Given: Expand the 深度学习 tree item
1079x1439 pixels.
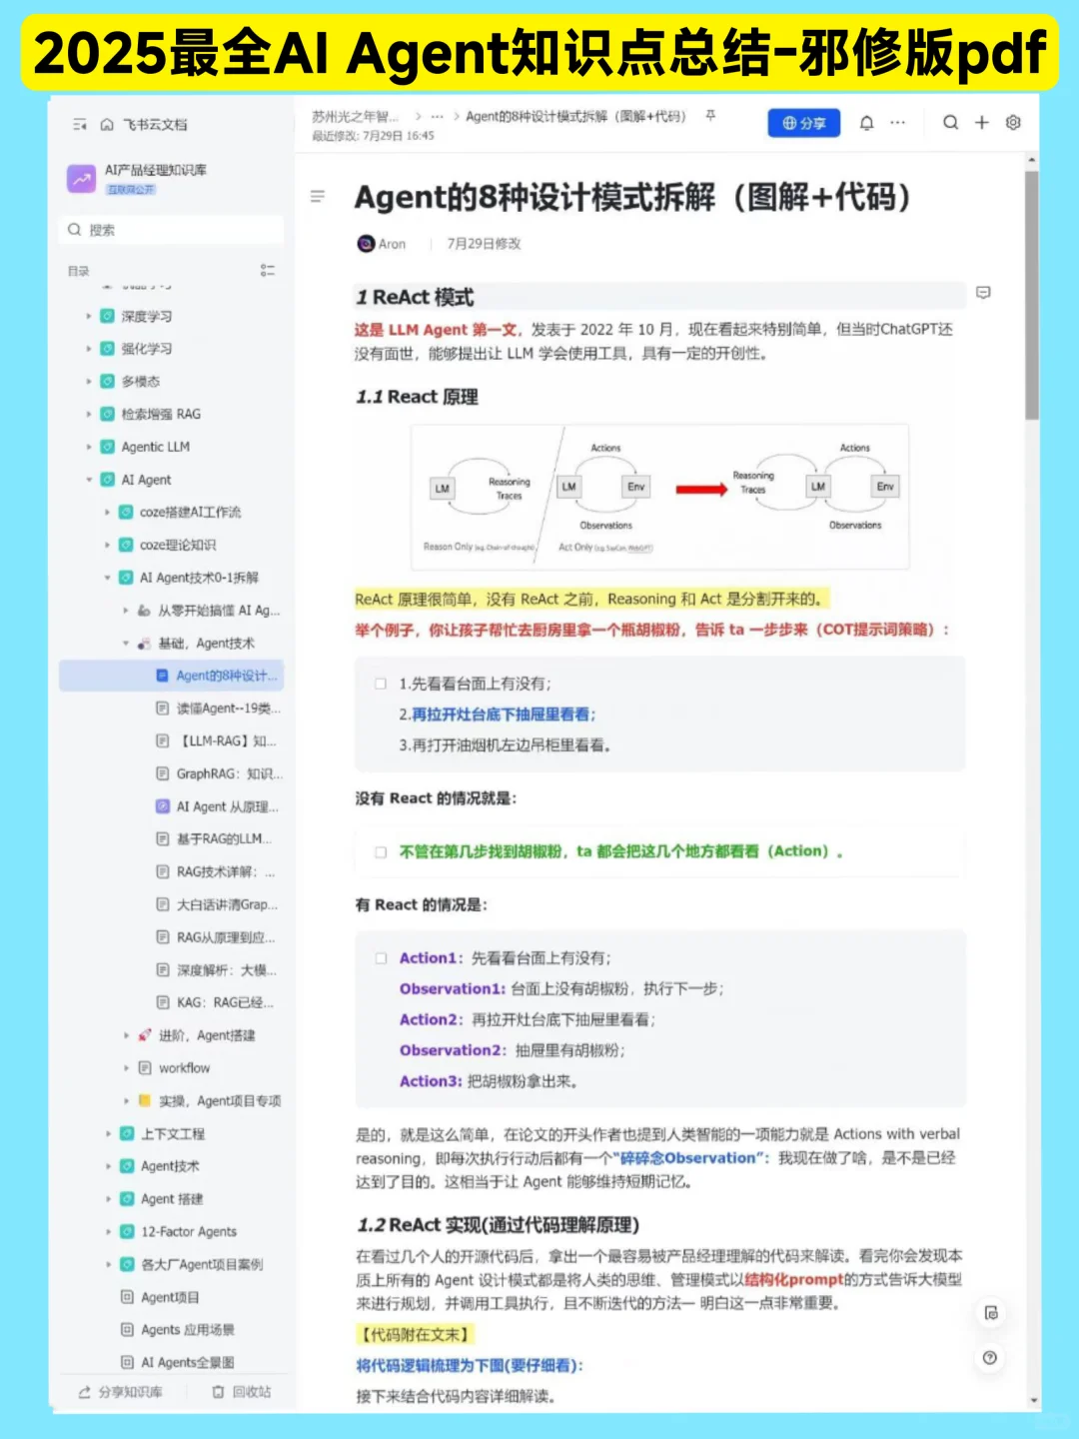Looking at the screenshot, I should coord(89,317).
